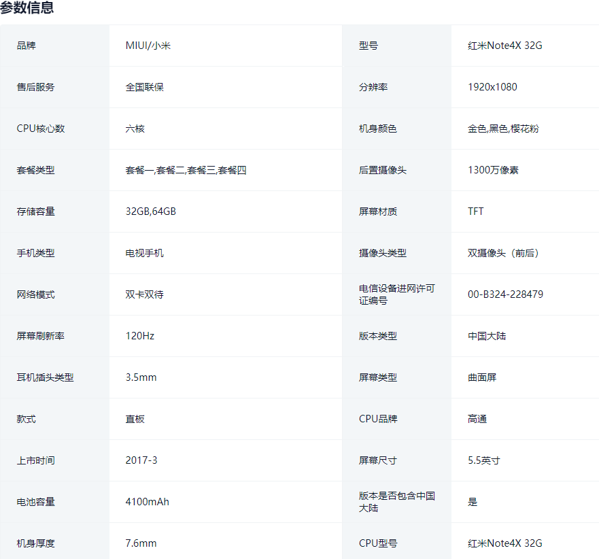Click the value 1300万像素
The height and width of the screenshot is (559, 599).
click(493, 170)
